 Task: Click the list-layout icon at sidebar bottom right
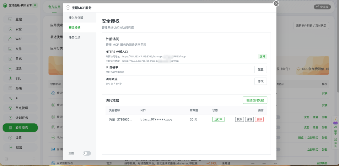34,159
